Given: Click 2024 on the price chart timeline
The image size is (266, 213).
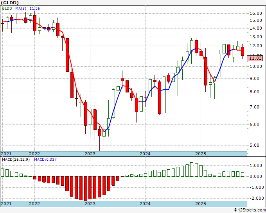Looking at the screenshot, I should (x=145, y=154).
